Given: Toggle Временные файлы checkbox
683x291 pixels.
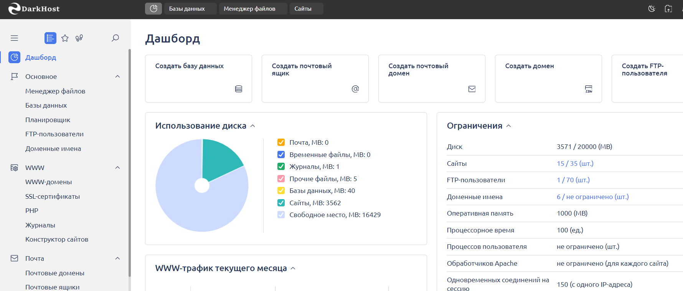Looking at the screenshot, I should point(281,155).
